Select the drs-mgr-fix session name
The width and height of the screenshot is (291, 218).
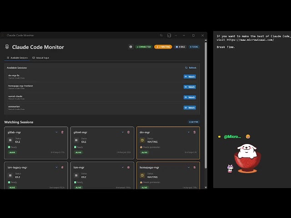pyautogui.click(x=14, y=75)
